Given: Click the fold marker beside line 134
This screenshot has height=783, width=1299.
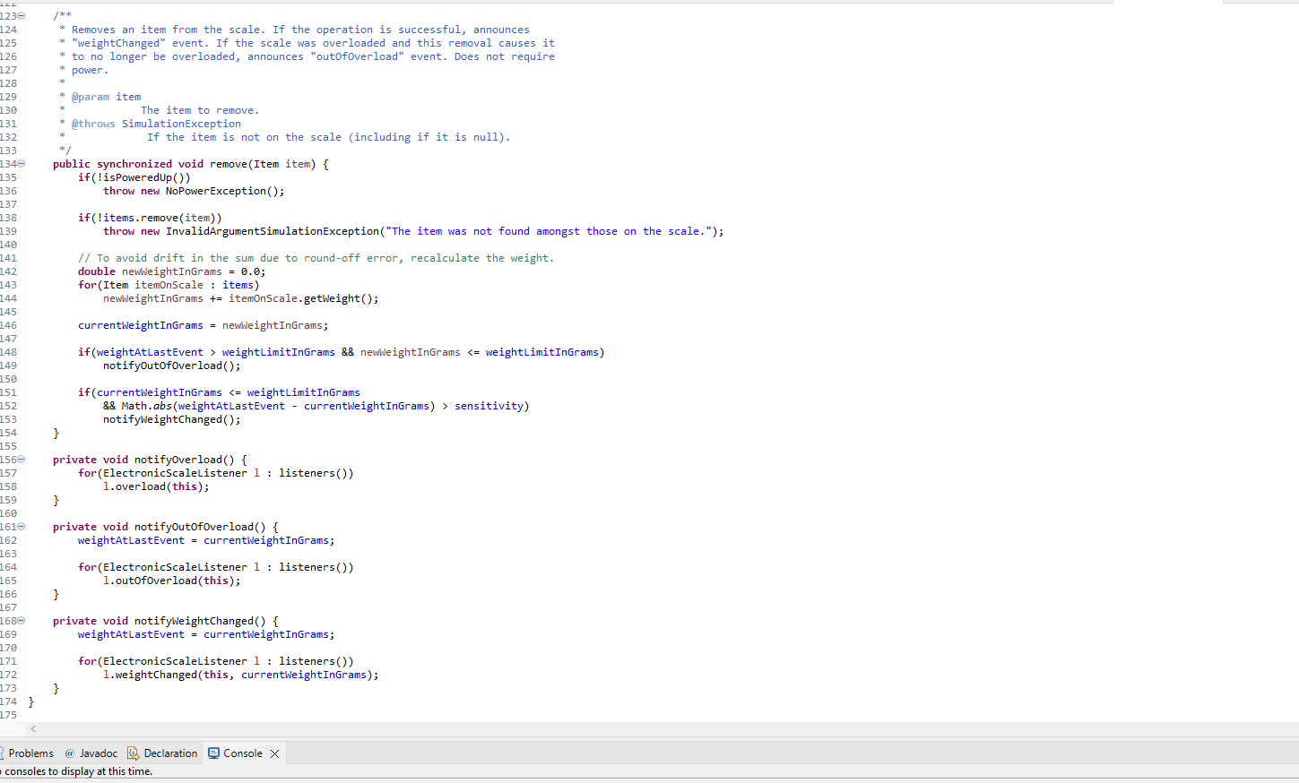Looking at the screenshot, I should (x=21, y=163).
